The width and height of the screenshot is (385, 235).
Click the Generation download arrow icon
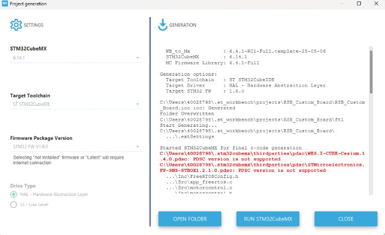point(163,25)
